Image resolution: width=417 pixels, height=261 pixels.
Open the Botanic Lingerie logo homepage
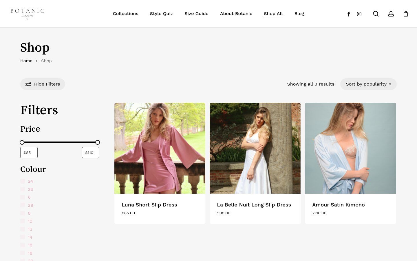(x=28, y=14)
